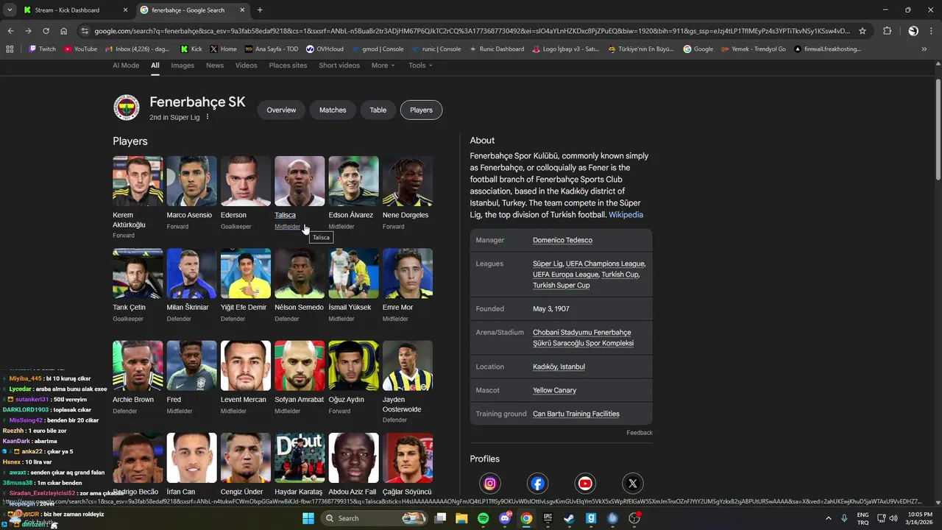Open the Runic Dashboard bookmark

click(x=496, y=49)
